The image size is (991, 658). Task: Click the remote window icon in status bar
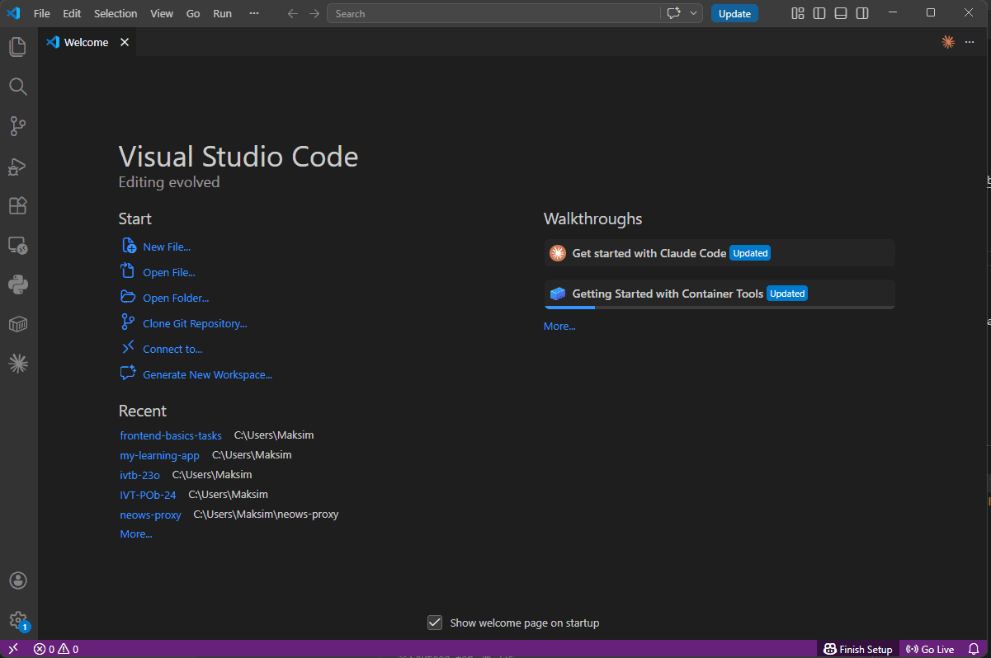coord(13,649)
